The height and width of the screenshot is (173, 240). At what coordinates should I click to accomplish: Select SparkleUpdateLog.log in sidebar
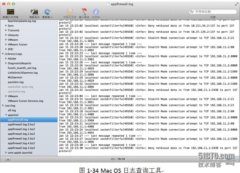coord(22,21)
